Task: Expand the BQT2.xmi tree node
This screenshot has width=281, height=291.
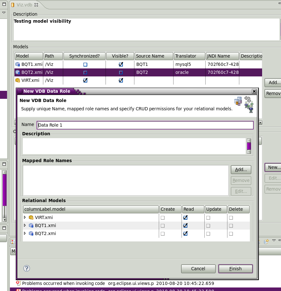Action: tap(25, 233)
